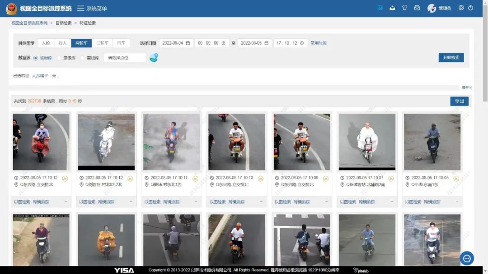Open calendar icon for start date 2022-08-04
The width and height of the screenshot is (488, 274).
pyautogui.click(x=188, y=43)
